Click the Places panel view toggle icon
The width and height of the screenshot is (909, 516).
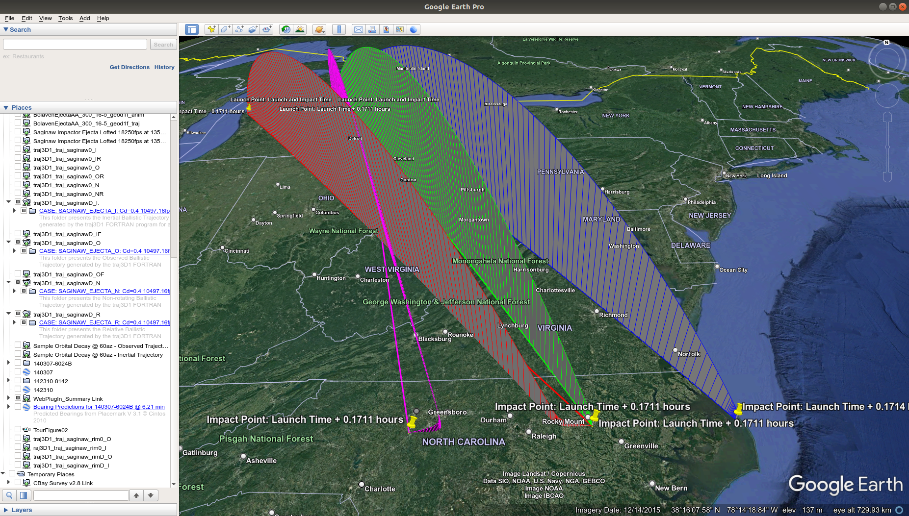coord(23,495)
